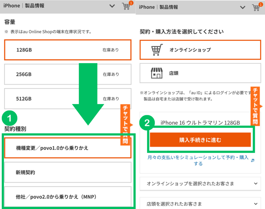Click the 在庫あり status in 128GB row
265x209 pixels.
point(111,50)
